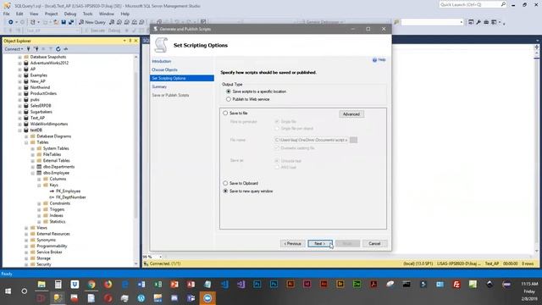Open FileZilla from taskbar

(456, 285)
